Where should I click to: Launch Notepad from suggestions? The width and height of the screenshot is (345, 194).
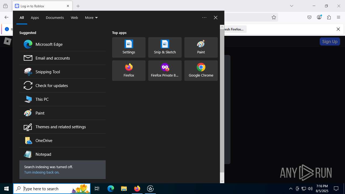coord(63,154)
